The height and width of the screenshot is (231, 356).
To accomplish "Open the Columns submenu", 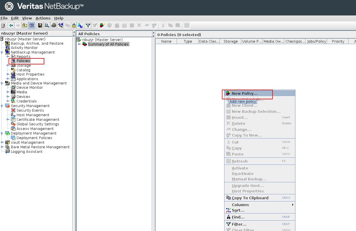I will tap(260, 205).
